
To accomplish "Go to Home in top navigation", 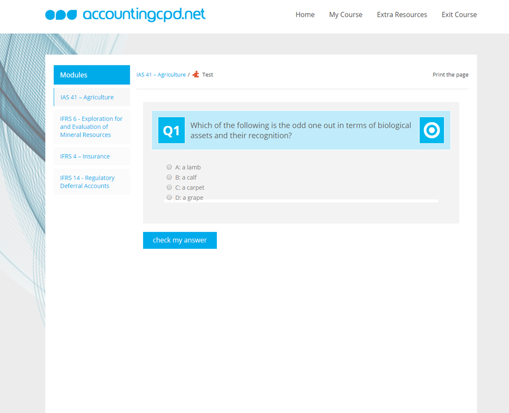I will pyautogui.click(x=305, y=15).
